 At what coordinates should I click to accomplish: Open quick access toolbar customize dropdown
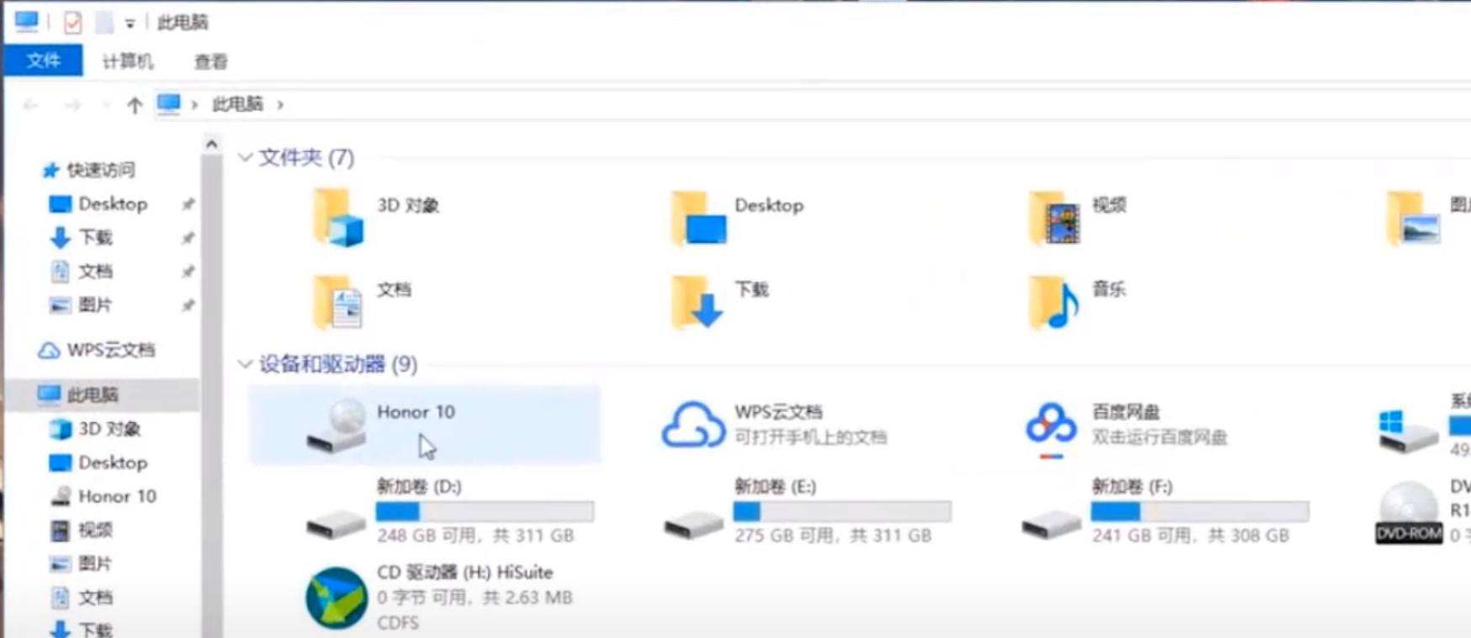click(x=130, y=24)
